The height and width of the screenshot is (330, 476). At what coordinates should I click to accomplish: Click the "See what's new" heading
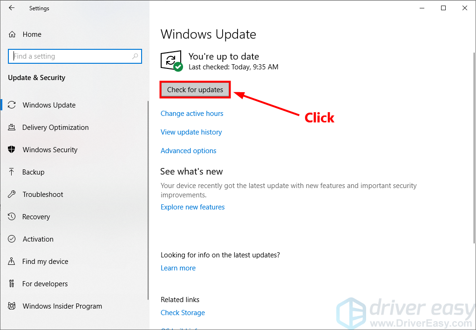point(191,171)
